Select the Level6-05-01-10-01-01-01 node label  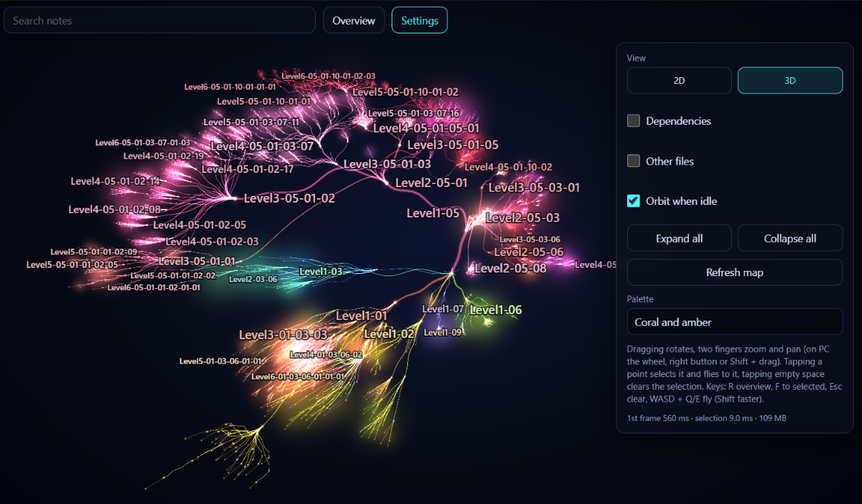point(230,87)
